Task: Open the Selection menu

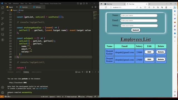Action: (16, 3)
